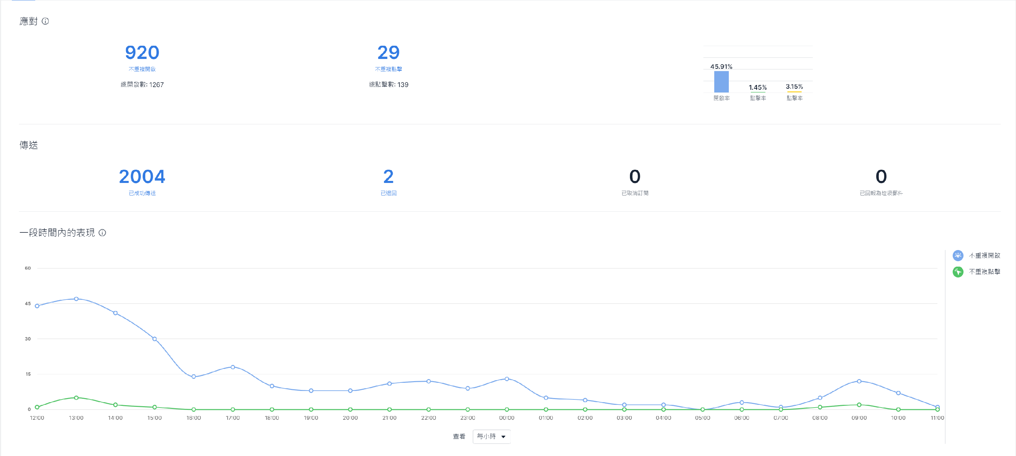Image resolution: width=1016 pixels, height=456 pixels.
Task: Open the 不重複點擊 link under 29
Action: tap(388, 69)
